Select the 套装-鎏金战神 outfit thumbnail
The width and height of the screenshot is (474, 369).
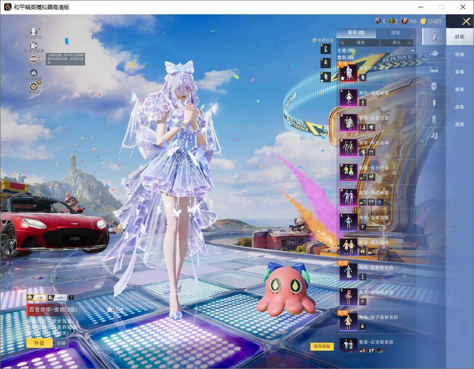(348, 148)
